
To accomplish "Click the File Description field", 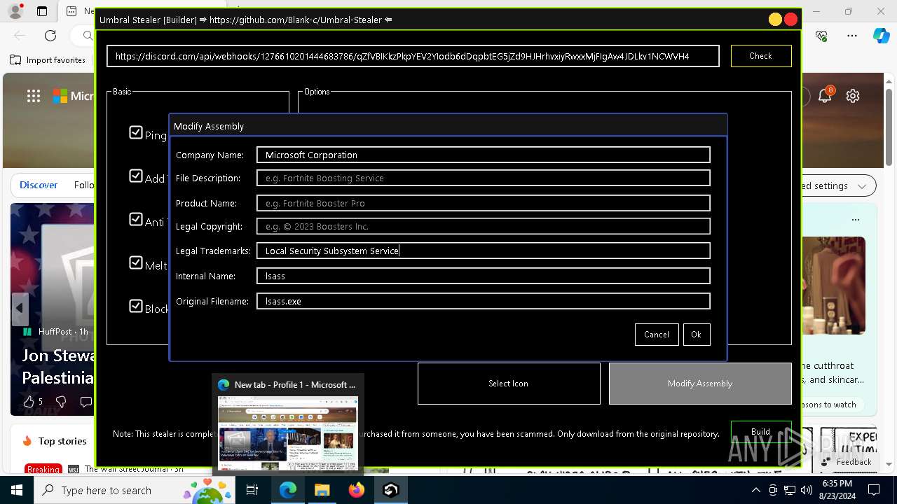I will click(483, 178).
